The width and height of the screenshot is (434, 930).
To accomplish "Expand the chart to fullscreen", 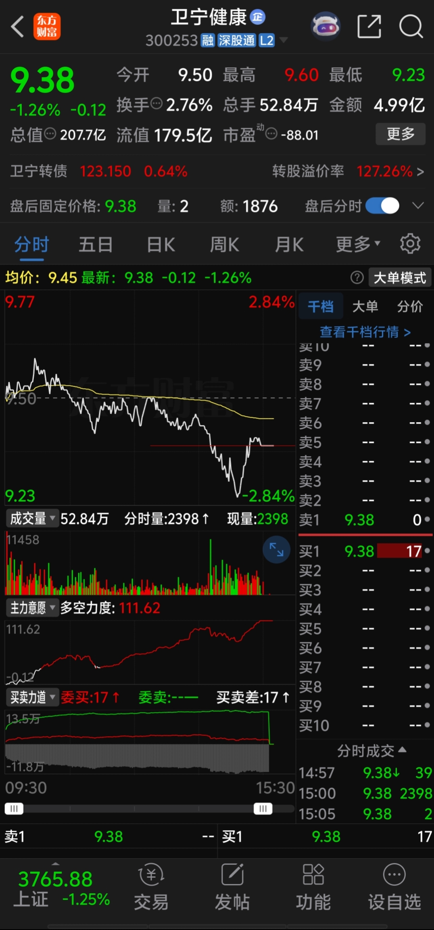I will [x=276, y=550].
